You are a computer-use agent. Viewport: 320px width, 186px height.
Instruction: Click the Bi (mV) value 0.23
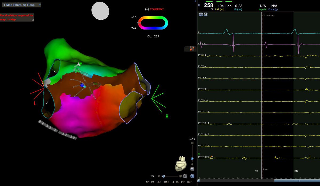(238, 5)
